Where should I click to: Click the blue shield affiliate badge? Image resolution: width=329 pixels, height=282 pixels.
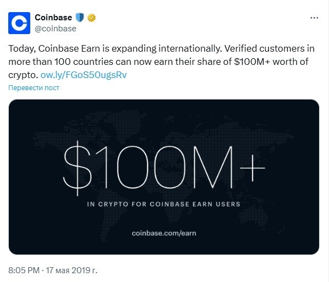(80, 18)
